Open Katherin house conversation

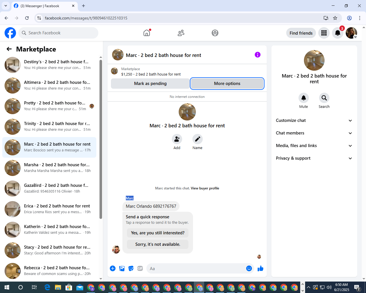[x=49, y=230]
